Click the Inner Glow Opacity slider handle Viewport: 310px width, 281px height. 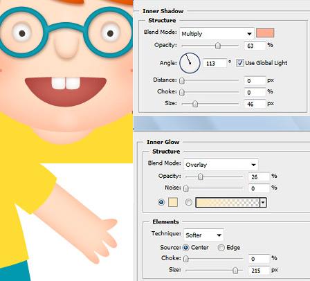click(201, 176)
